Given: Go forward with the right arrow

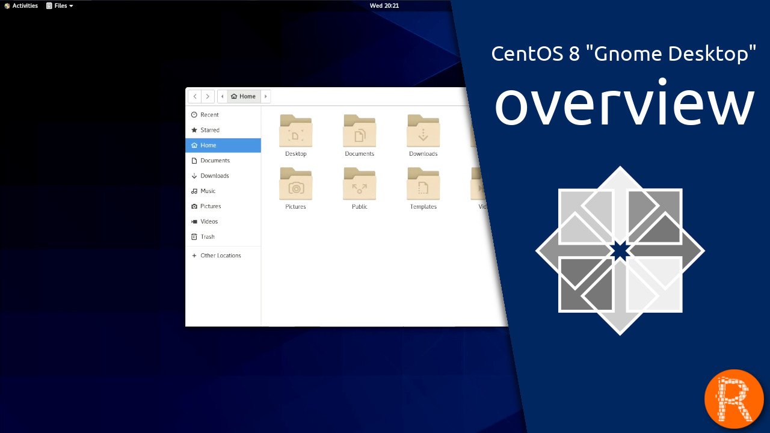Looking at the screenshot, I should tap(208, 96).
